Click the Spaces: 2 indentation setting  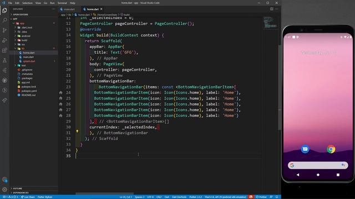(x=139, y=197)
